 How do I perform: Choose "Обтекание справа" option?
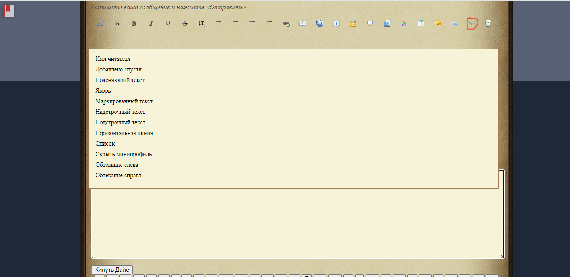pos(118,176)
